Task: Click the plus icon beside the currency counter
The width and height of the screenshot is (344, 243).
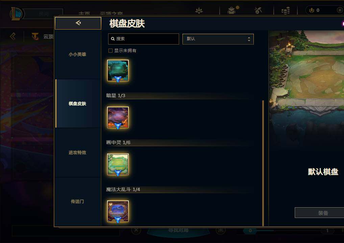Action: [340, 10]
